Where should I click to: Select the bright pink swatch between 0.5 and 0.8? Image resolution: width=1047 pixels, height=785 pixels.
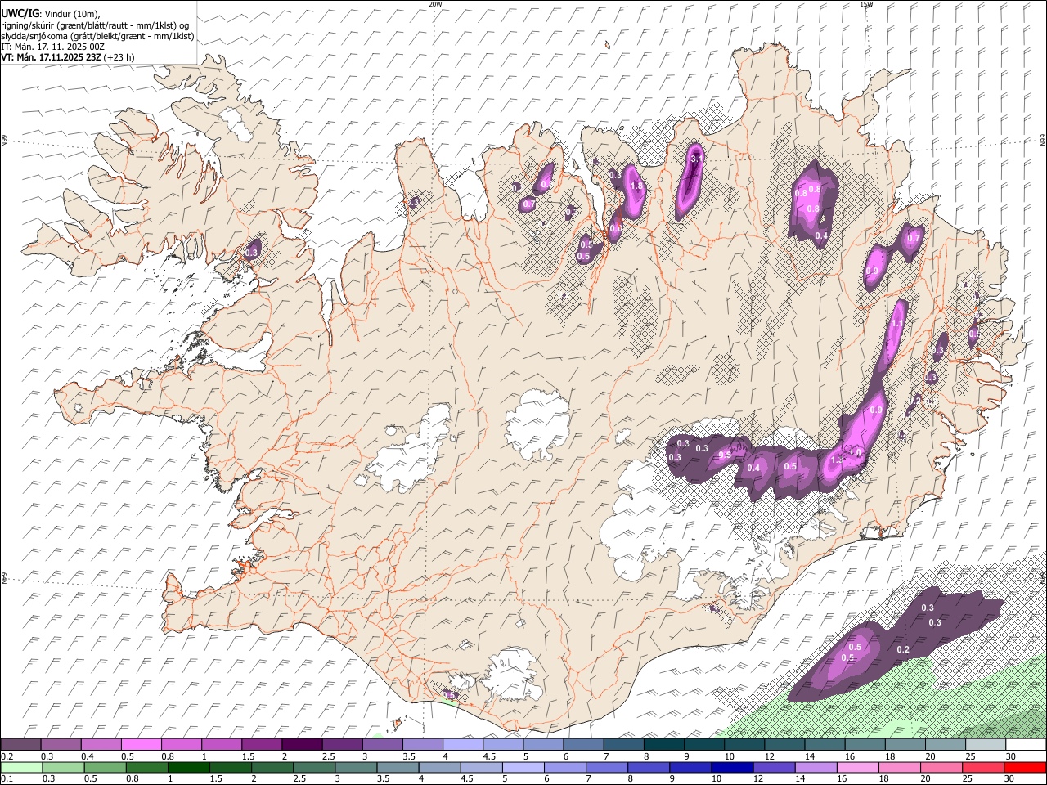142,745
